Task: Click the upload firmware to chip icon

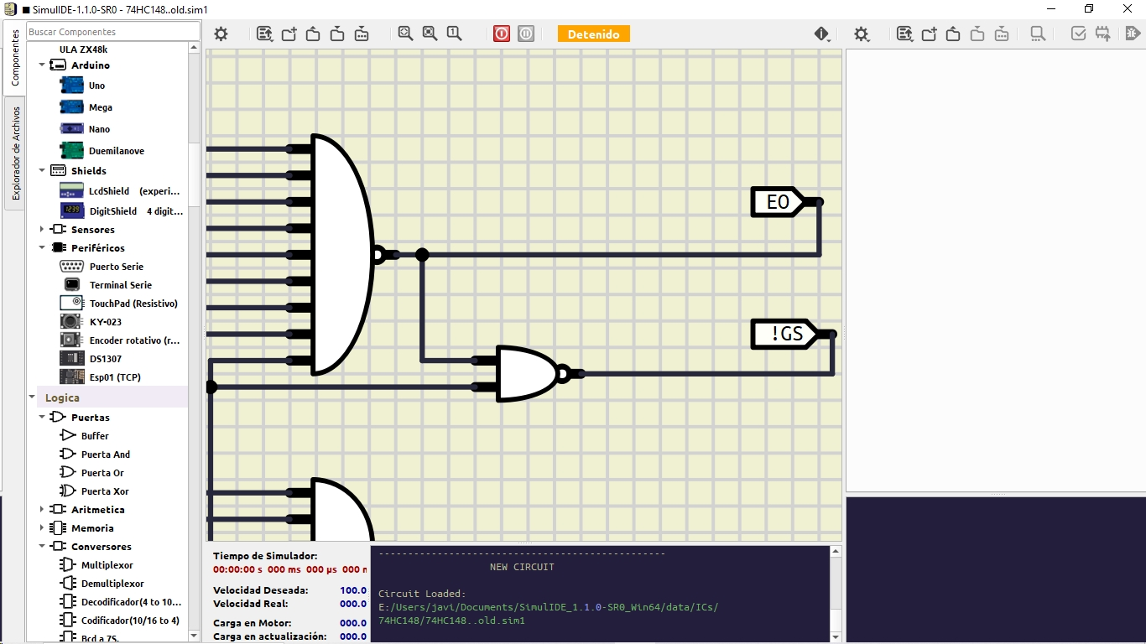Action: pyautogui.click(x=1102, y=34)
